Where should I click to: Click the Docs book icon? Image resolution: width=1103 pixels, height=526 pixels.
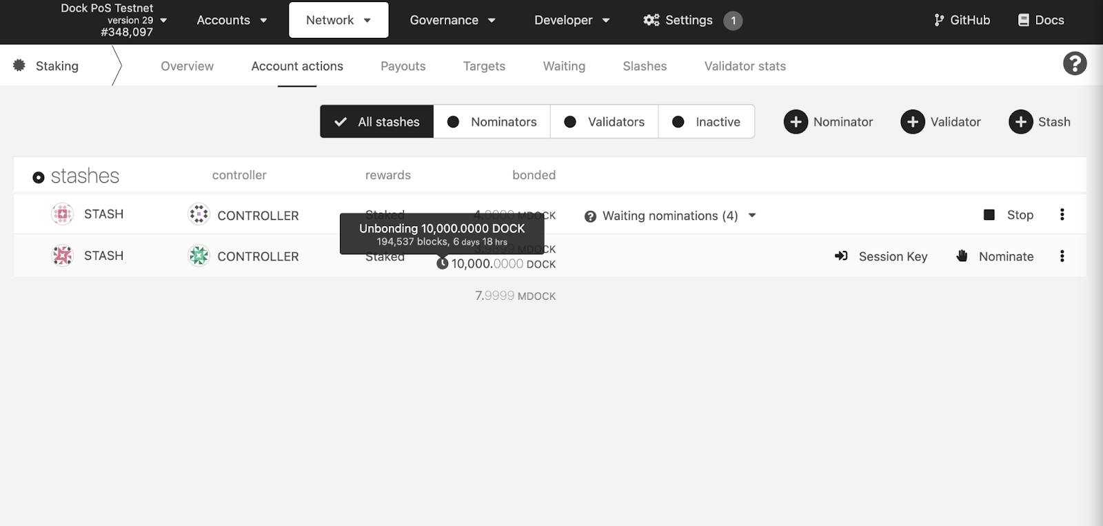[1024, 20]
